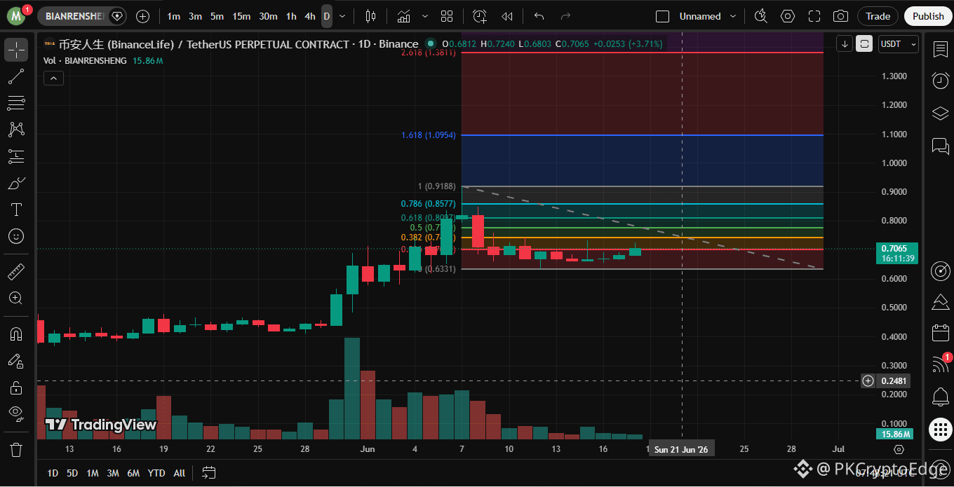
Task: Hide all drawings with the eye icon
Action: 16,414
